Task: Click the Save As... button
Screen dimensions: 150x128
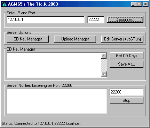Action: [x=126, y=64]
